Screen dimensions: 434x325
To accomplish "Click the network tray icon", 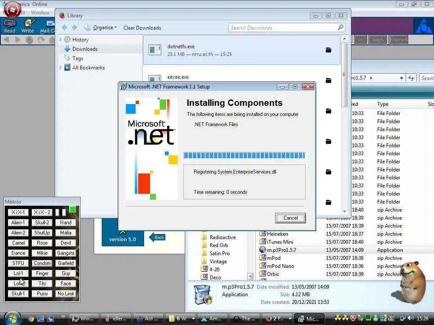I will 403,318.
